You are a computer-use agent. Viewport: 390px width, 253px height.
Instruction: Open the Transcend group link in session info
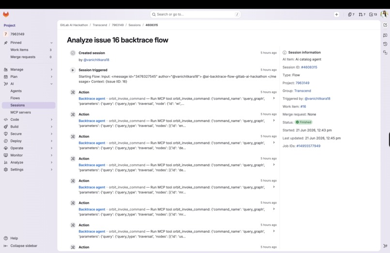[x=302, y=91]
